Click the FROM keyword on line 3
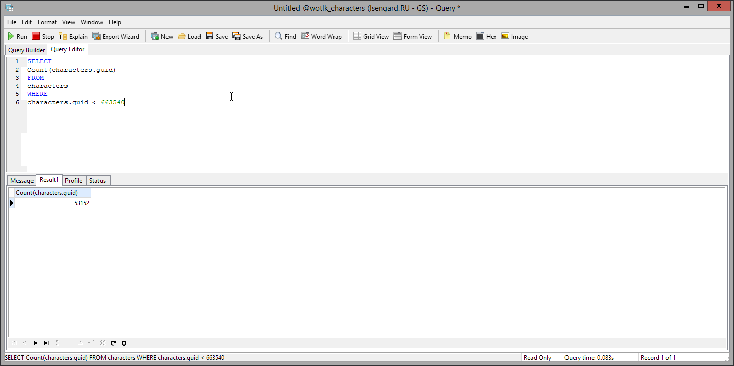Image resolution: width=734 pixels, height=366 pixels. click(x=36, y=78)
